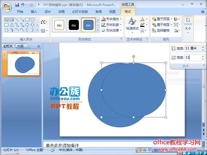This screenshot has width=207, height=155.
Task: Pick the arrow line shape
Action: (22, 20)
